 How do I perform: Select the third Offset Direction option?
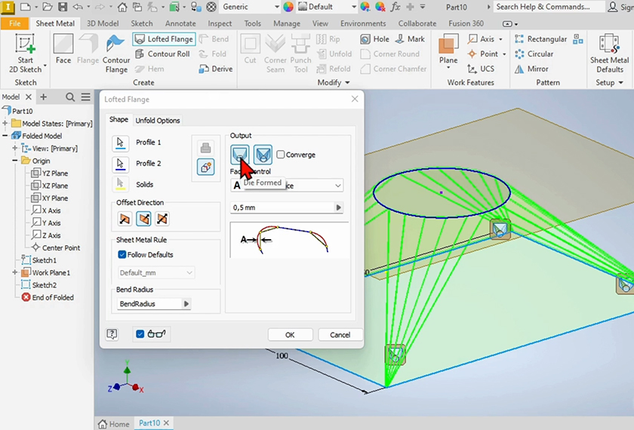(x=162, y=219)
